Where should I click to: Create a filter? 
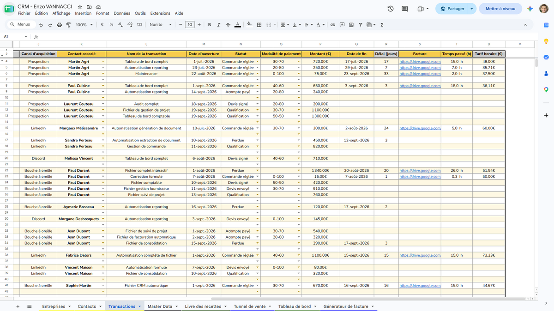(x=361, y=25)
